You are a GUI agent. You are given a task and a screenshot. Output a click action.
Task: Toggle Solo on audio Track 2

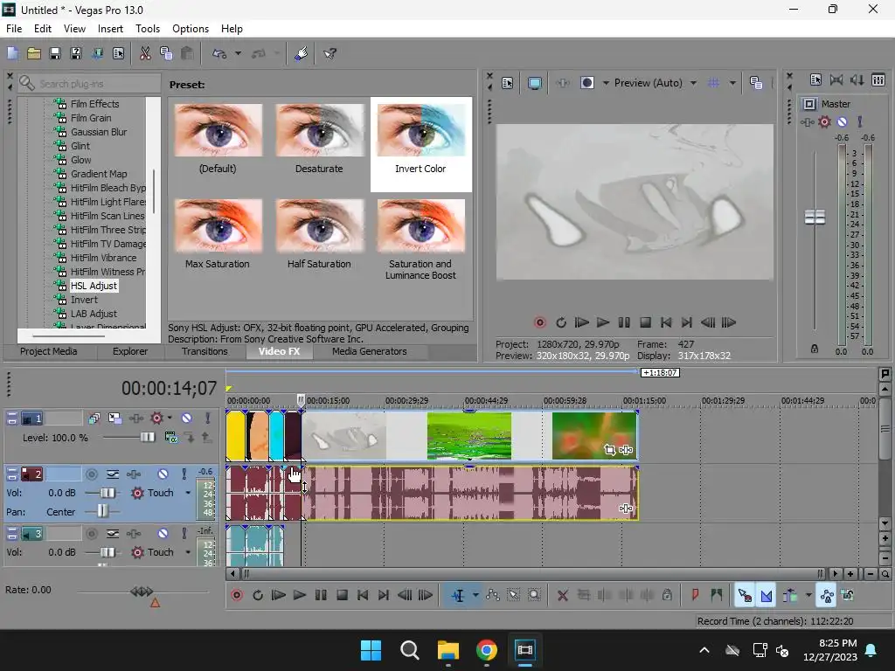(x=184, y=474)
